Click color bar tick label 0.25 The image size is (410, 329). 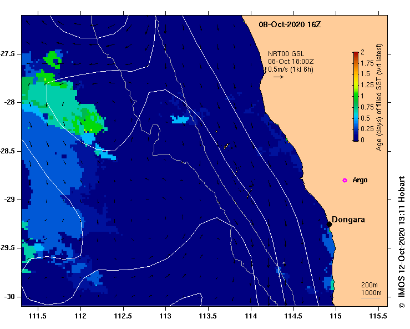click(367, 129)
